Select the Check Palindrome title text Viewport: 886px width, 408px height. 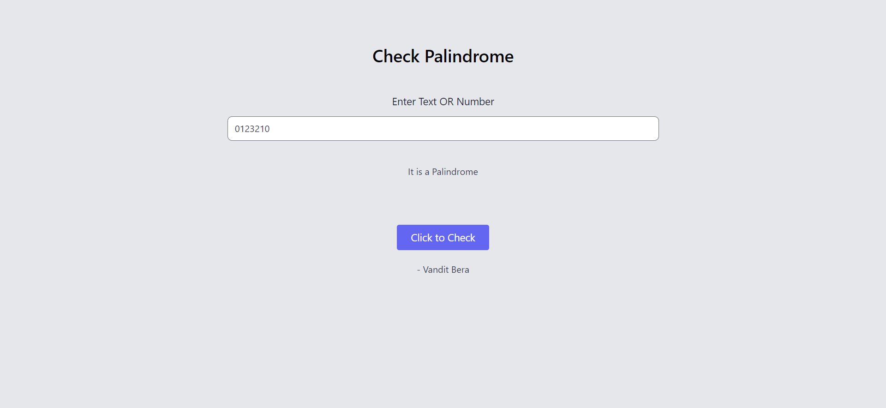point(443,56)
